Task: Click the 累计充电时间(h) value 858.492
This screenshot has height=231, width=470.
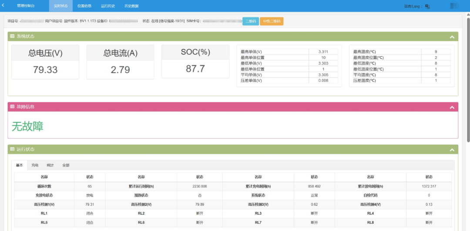Action: pos(314,186)
